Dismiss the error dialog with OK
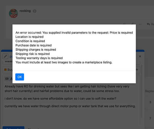This screenshot has height=129, width=154. [20, 77]
